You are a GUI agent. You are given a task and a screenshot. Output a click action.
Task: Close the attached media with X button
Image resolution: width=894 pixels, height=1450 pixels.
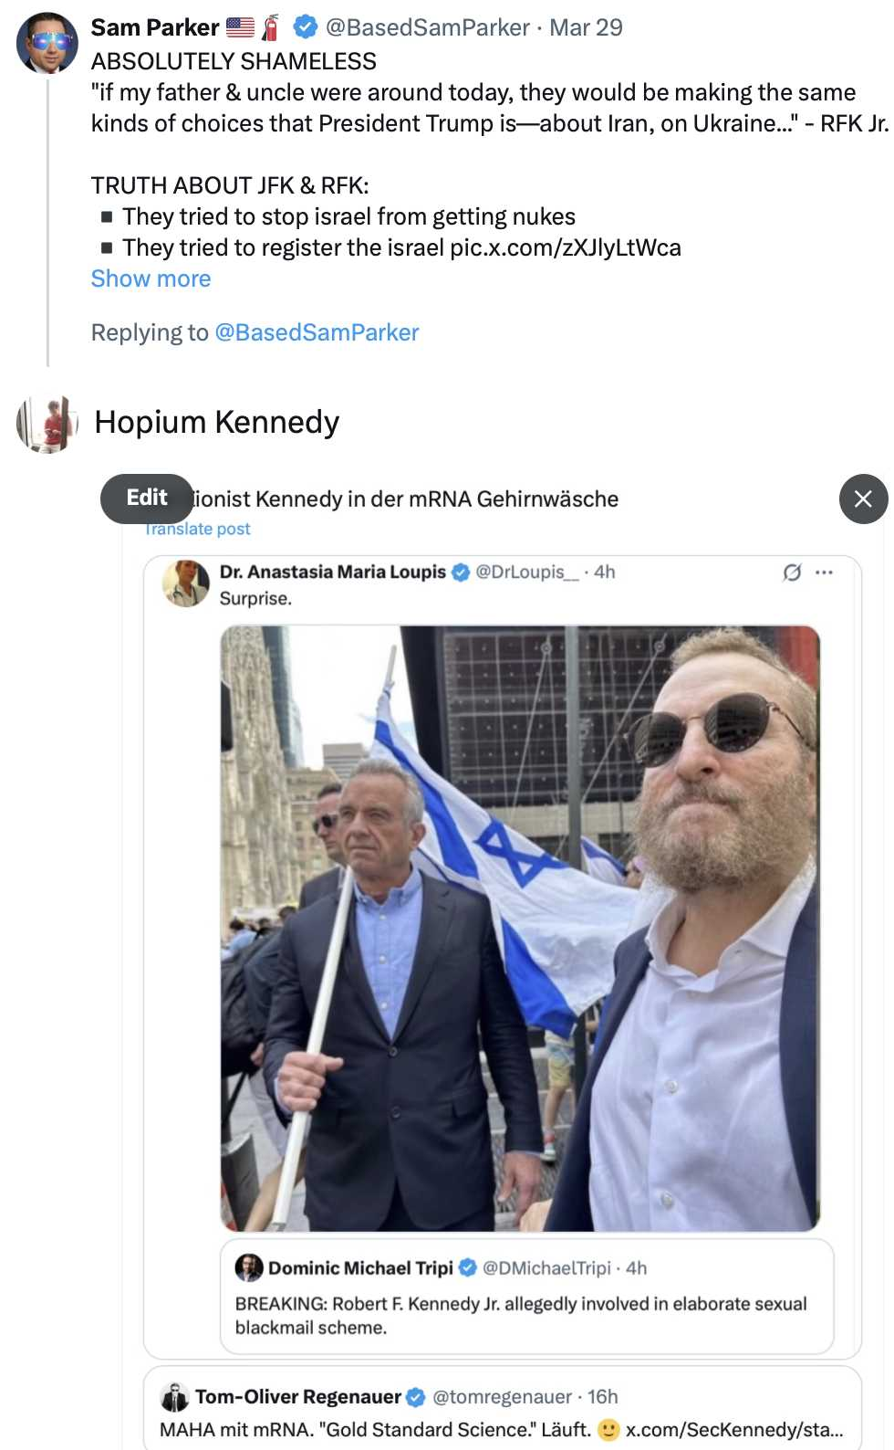click(862, 499)
